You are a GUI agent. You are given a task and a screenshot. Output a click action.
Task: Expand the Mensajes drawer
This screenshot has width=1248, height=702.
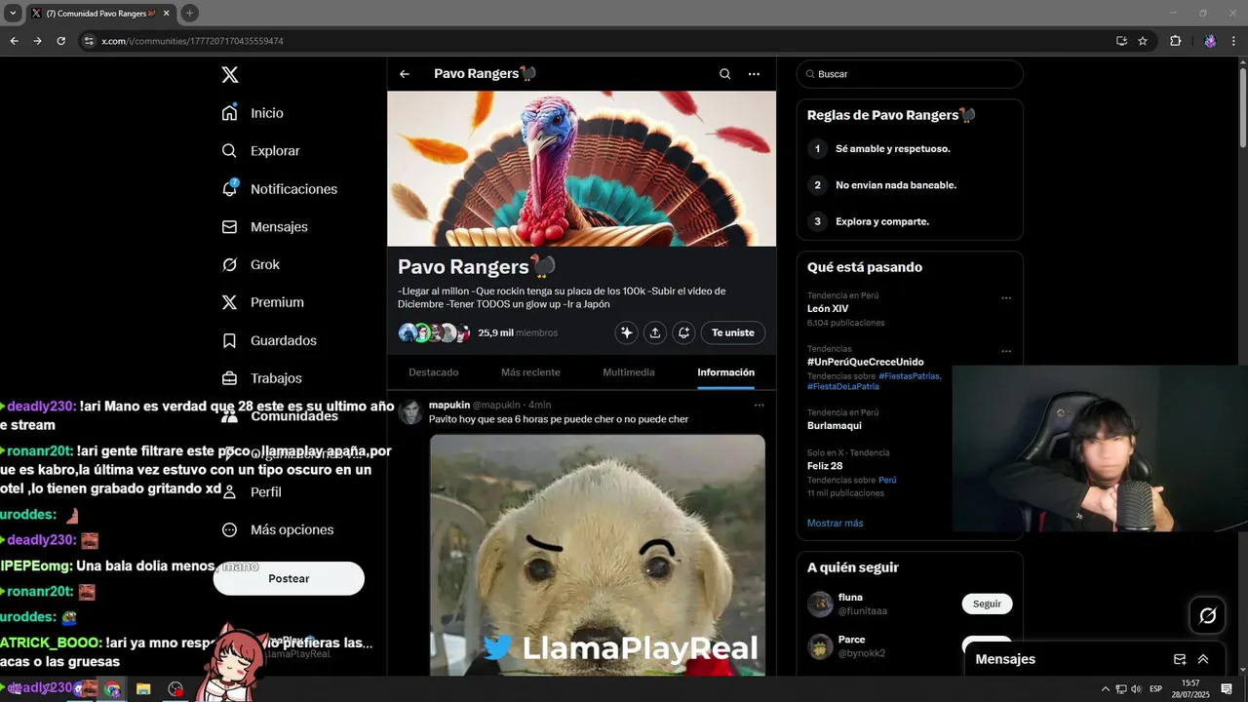coord(1203,659)
